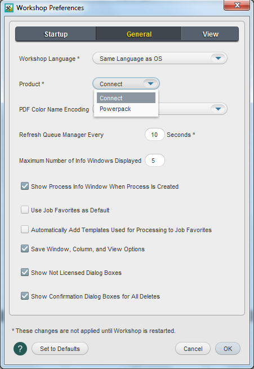Viewport: 254px width, 369px height.
Task: Enable Use Job Favorites as Default
Action: [x=25, y=210]
